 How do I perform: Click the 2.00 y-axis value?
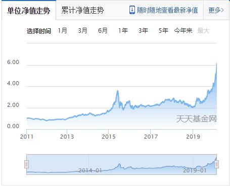point(13,105)
